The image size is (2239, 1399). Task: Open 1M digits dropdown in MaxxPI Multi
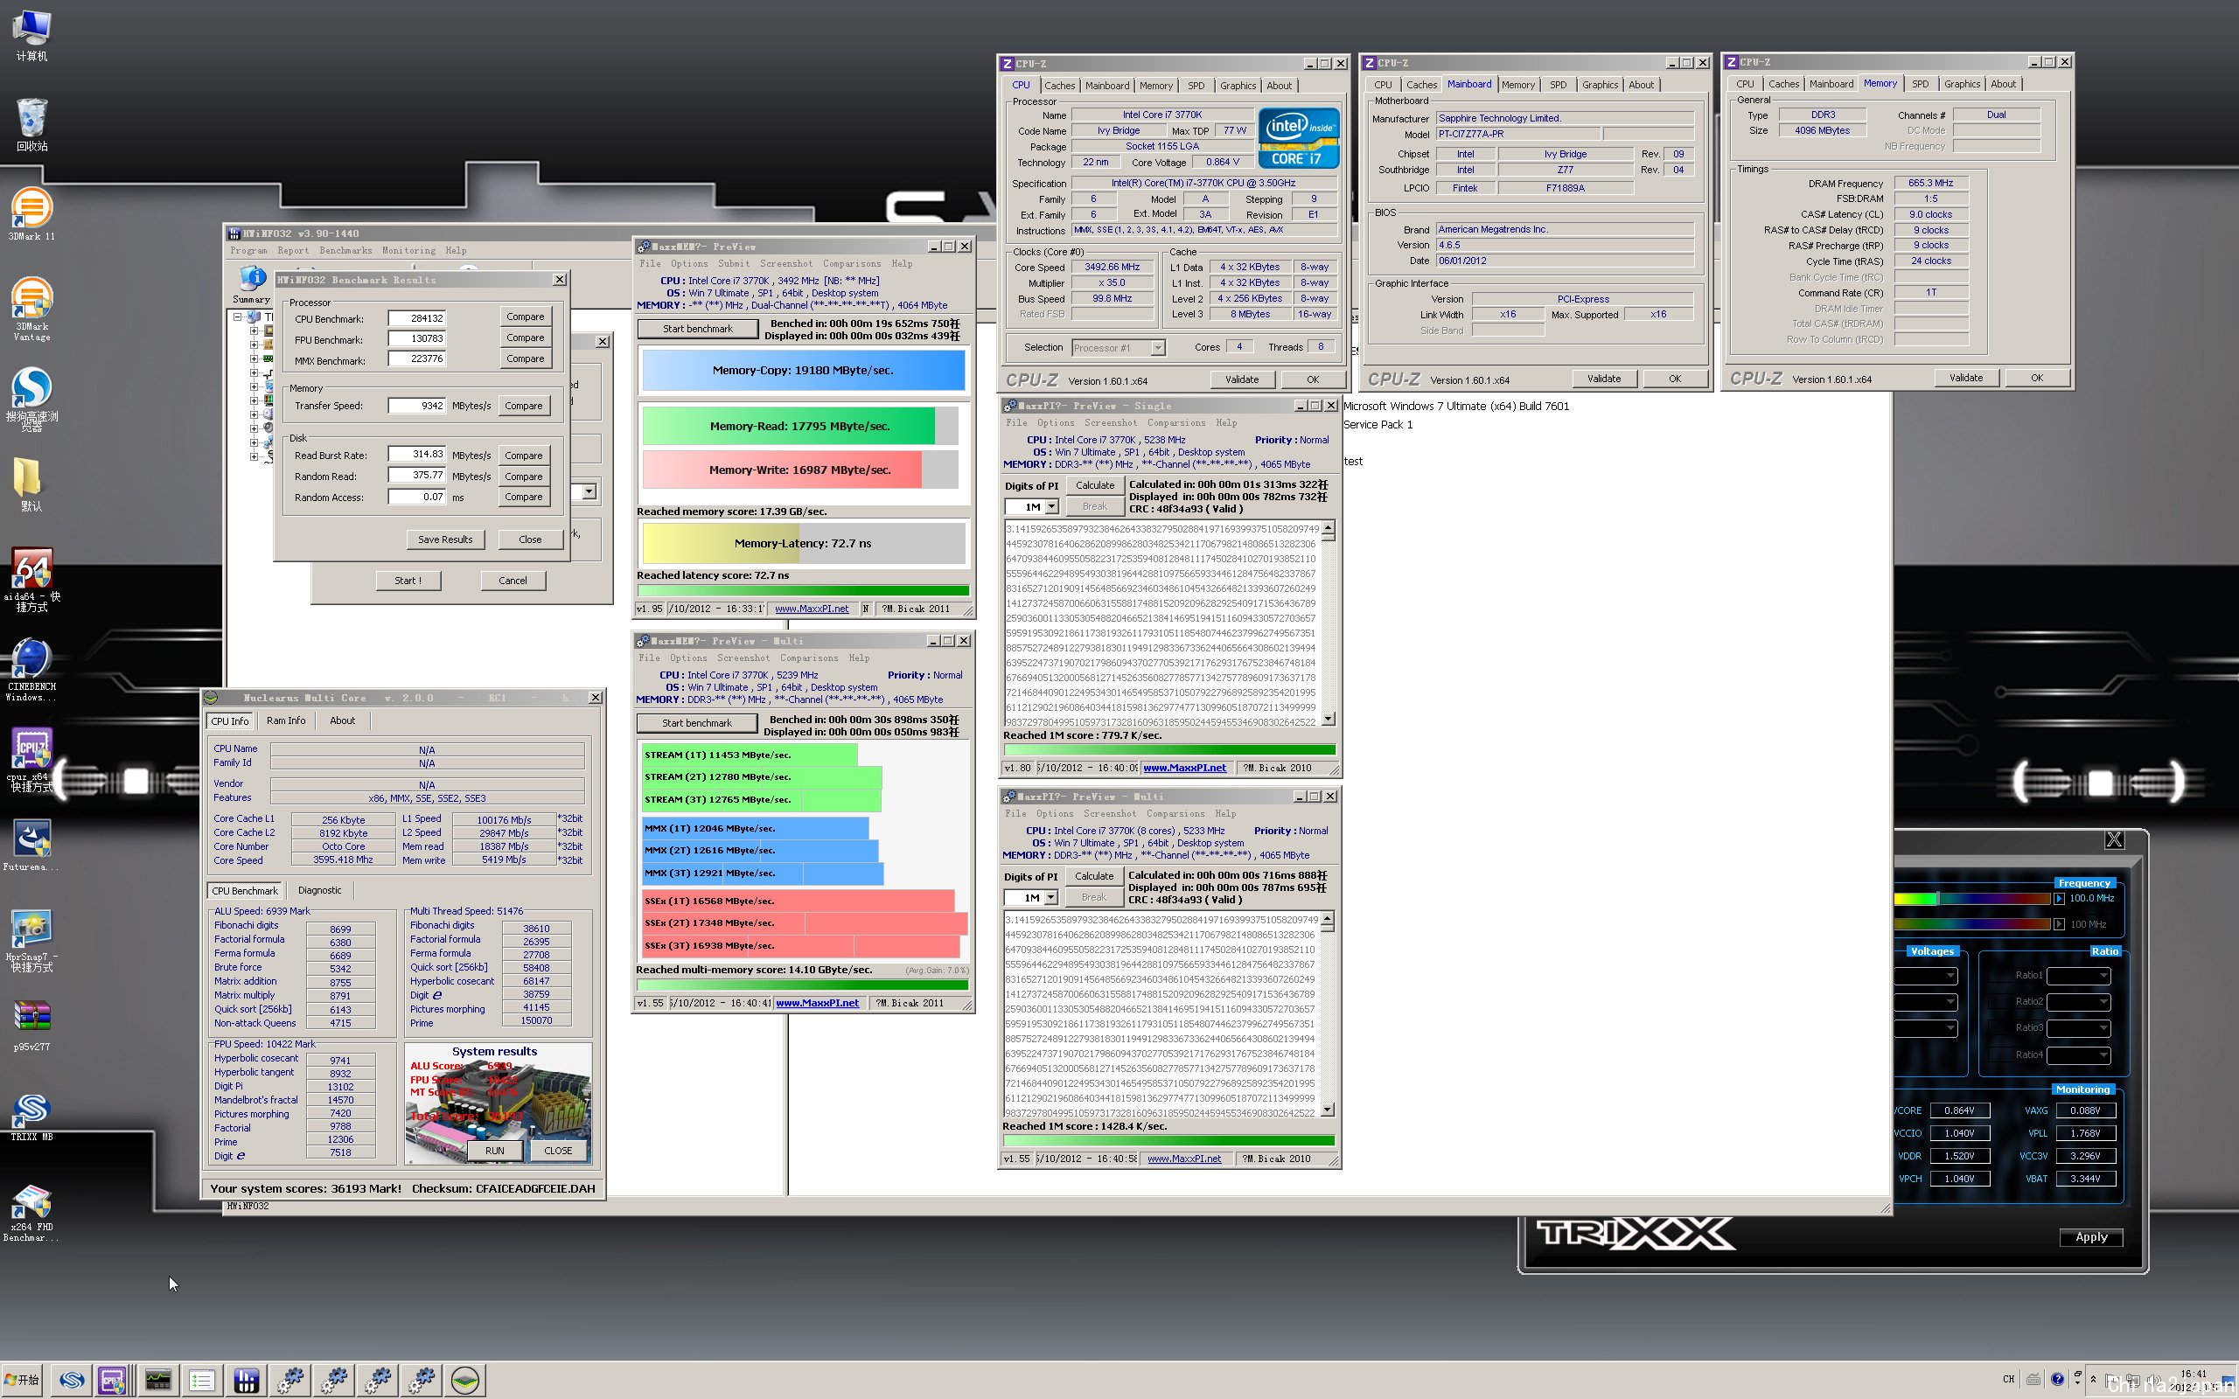(x=1050, y=897)
